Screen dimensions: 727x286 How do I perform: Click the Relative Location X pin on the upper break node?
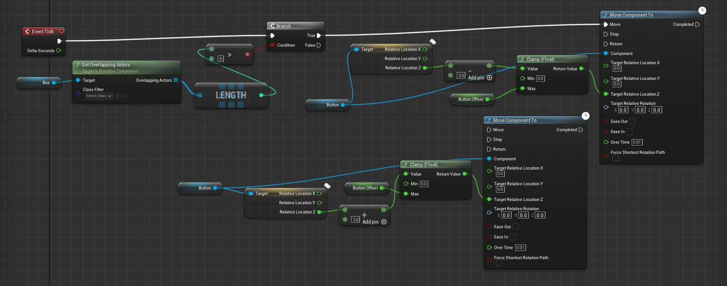pyautogui.click(x=425, y=49)
